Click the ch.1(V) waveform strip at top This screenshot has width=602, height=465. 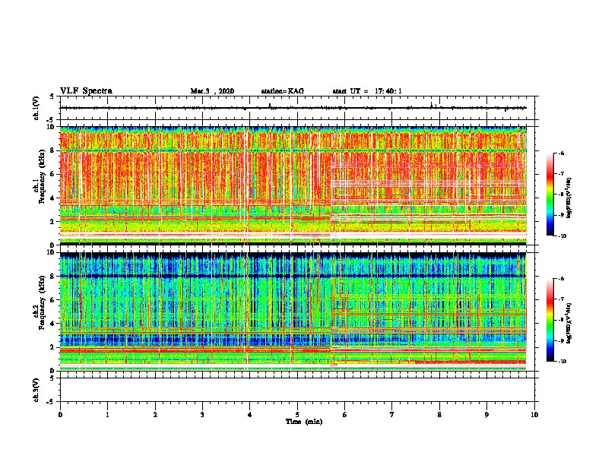point(297,108)
